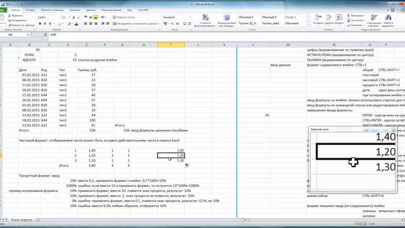
Task: Click cell with 536 total in column E
Action: tap(87, 130)
